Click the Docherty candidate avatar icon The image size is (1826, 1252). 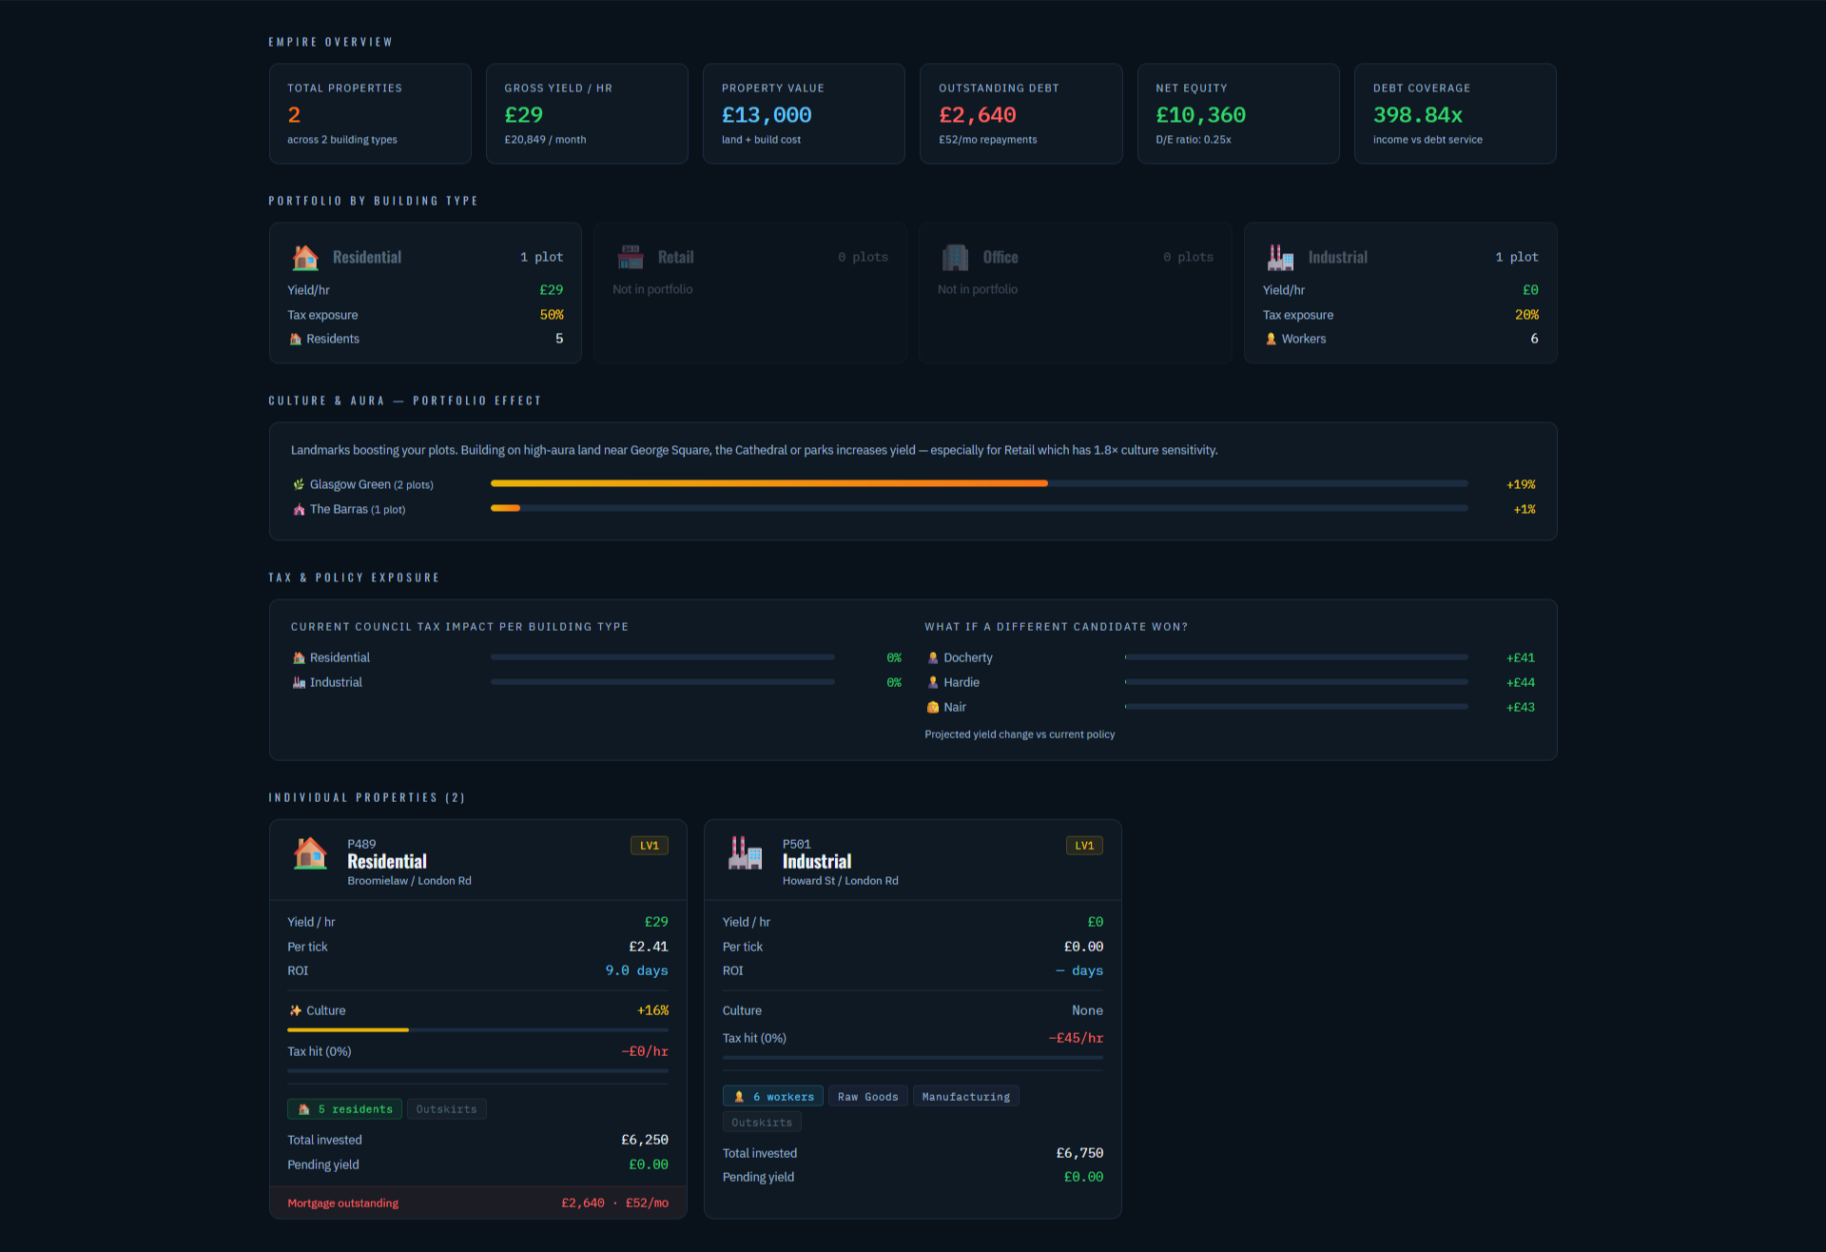(933, 657)
